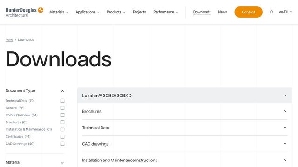The height and width of the screenshot is (167, 298).
Task: Open the en-EU language selector
Action: pyautogui.click(x=285, y=12)
